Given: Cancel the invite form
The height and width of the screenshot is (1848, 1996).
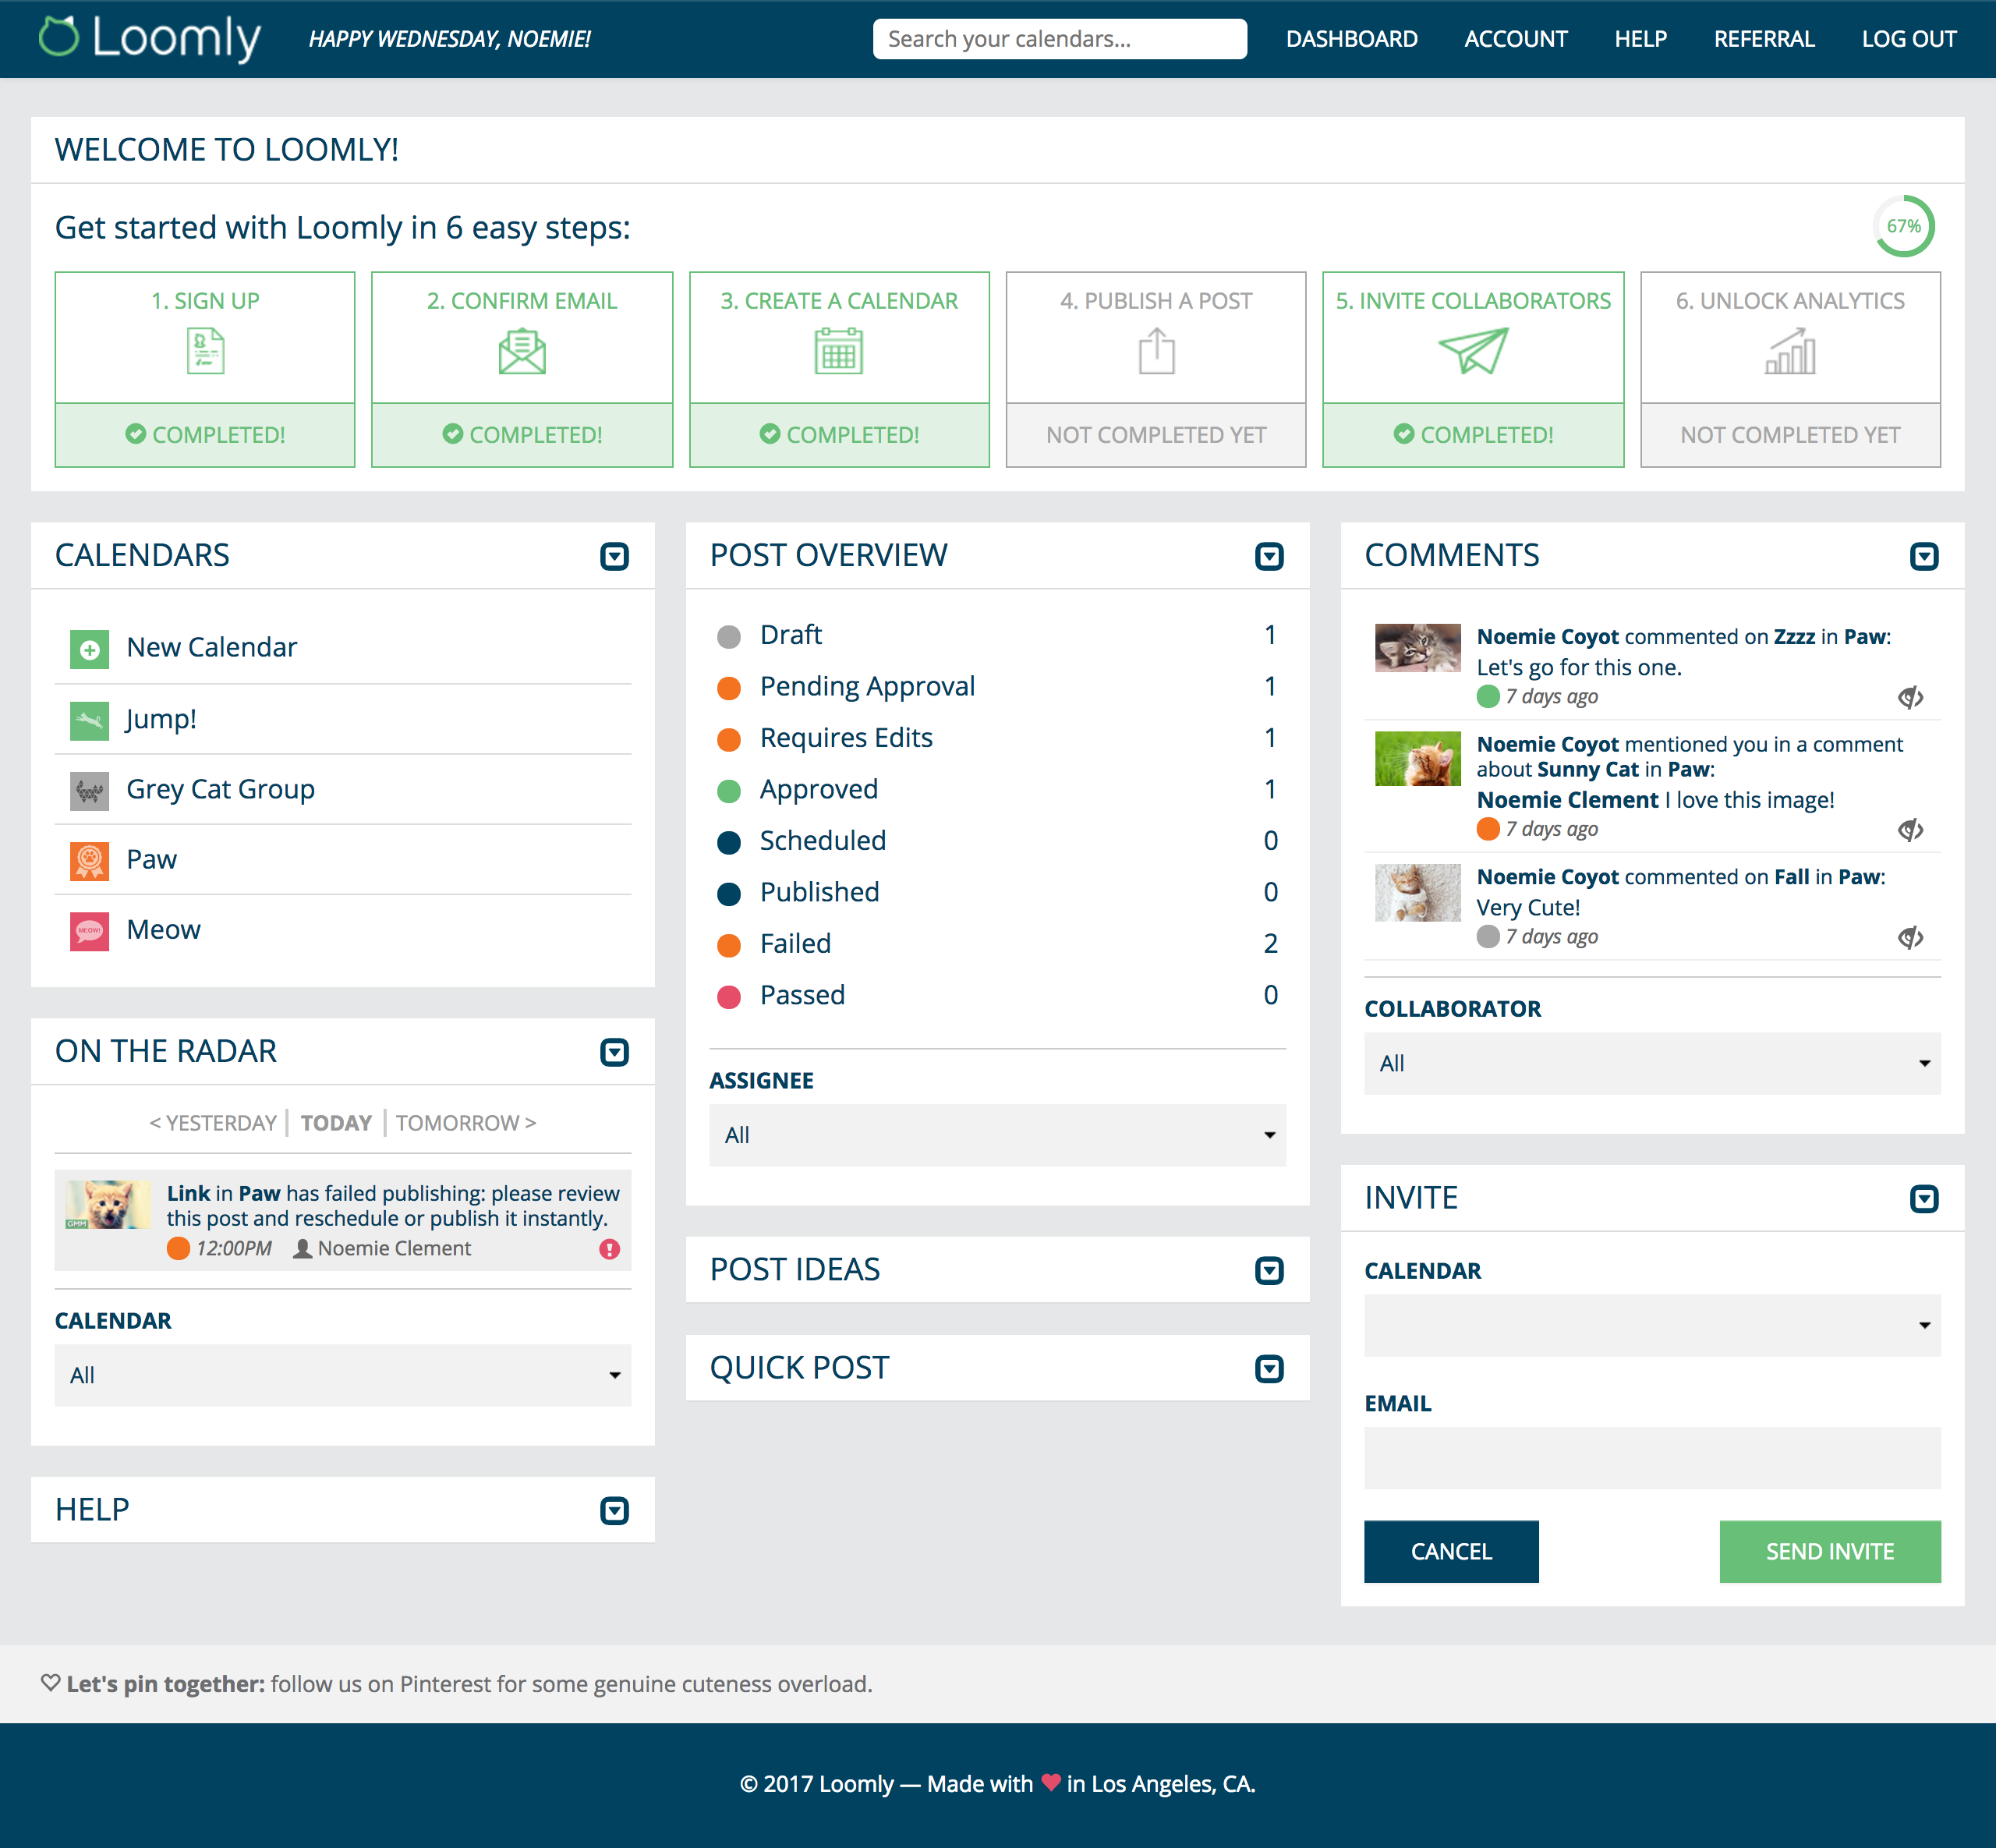Looking at the screenshot, I should [x=1451, y=1551].
